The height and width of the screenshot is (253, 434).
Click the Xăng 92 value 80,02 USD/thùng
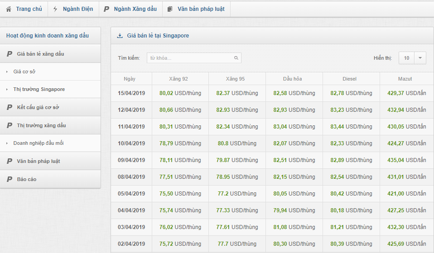(x=180, y=93)
